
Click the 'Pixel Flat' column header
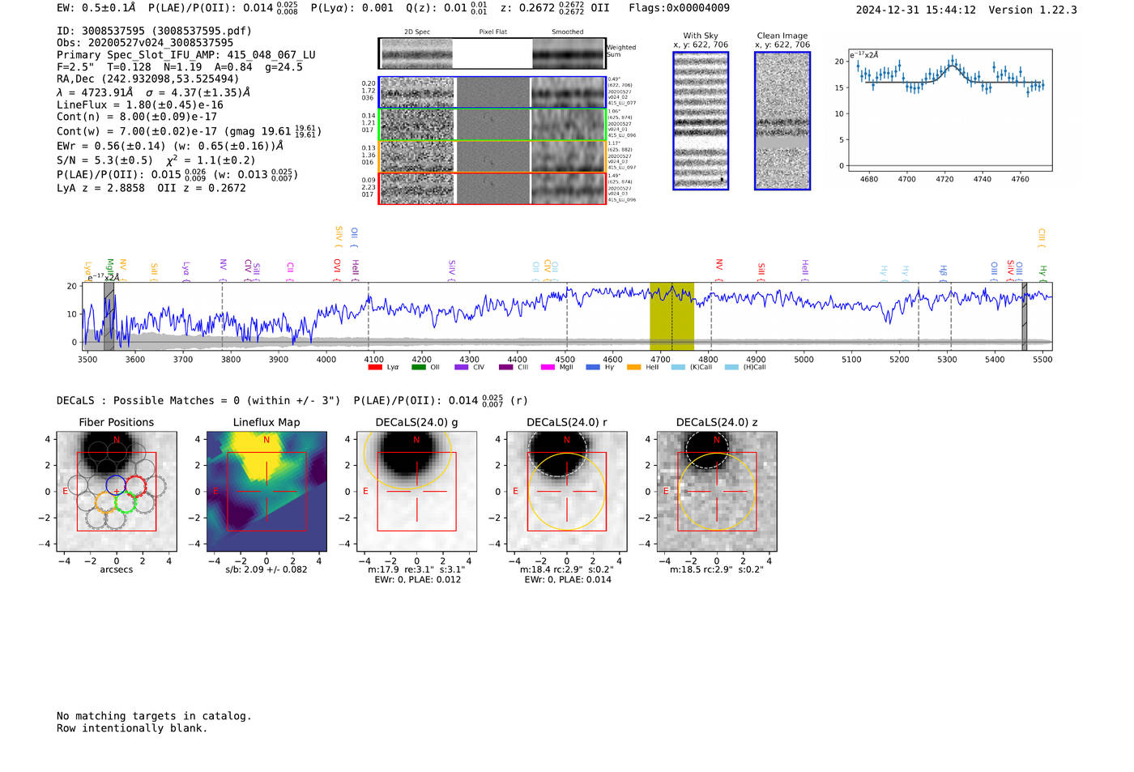pos(492,32)
